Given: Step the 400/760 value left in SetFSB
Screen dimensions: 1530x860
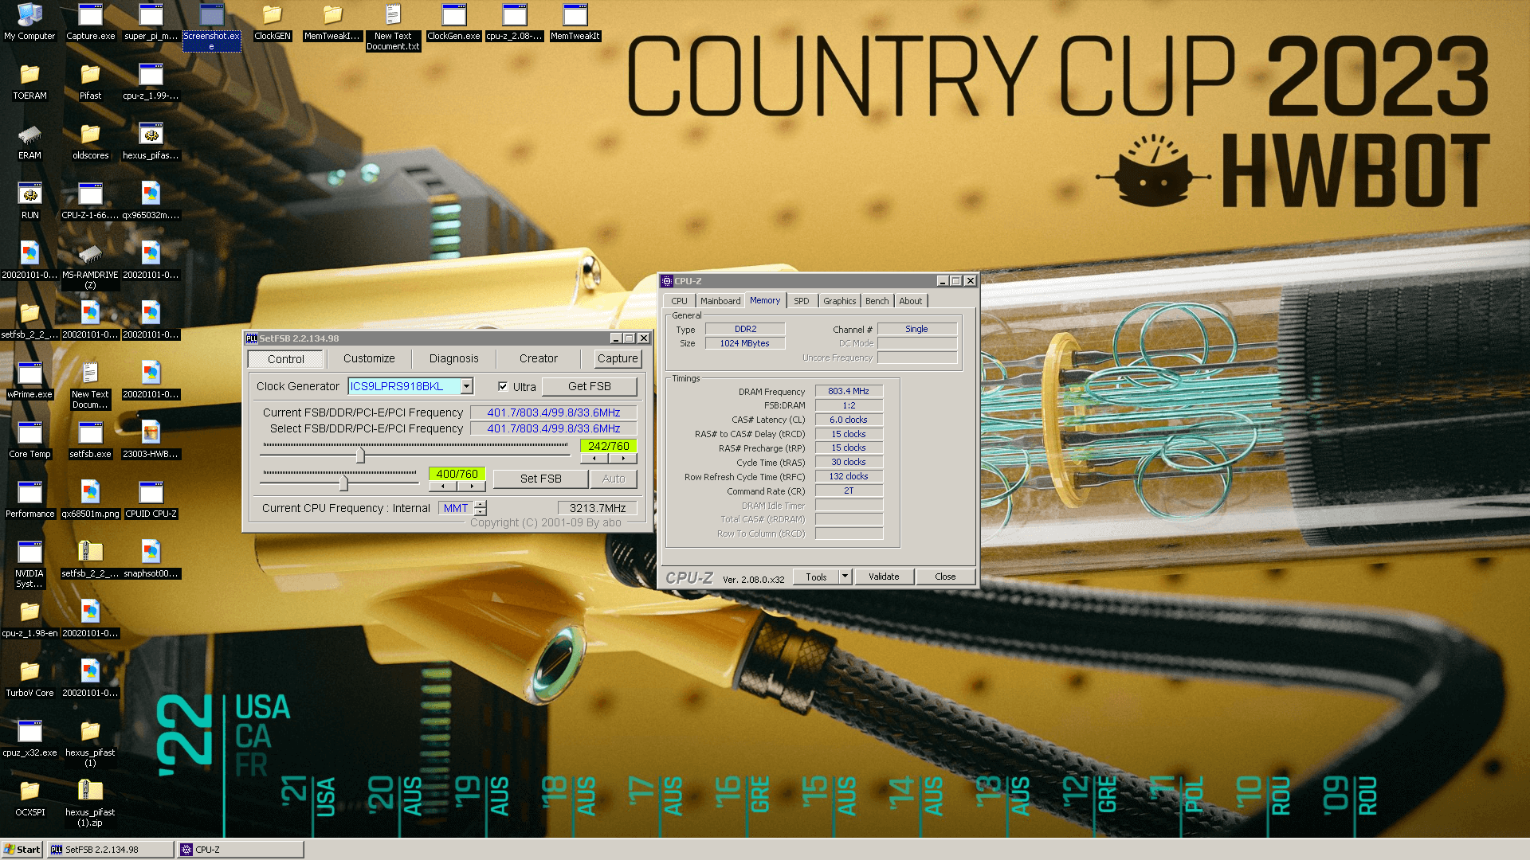Looking at the screenshot, I should click(443, 487).
